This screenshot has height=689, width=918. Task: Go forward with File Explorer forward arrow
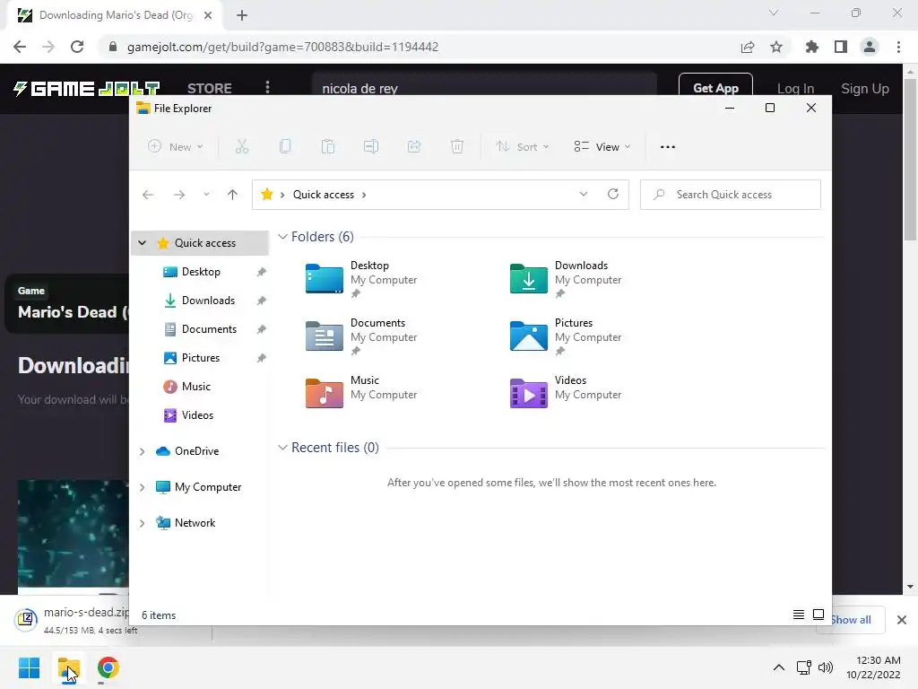(x=179, y=195)
